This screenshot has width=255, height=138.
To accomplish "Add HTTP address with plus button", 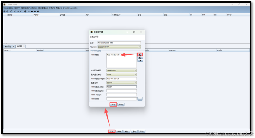I will point(140,55).
